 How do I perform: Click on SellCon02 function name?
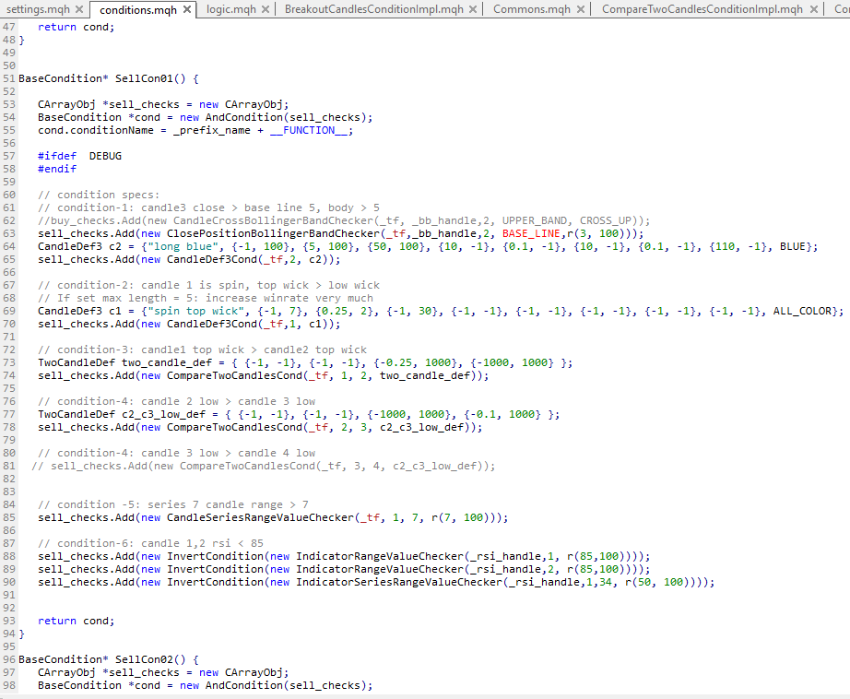pos(144,659)
